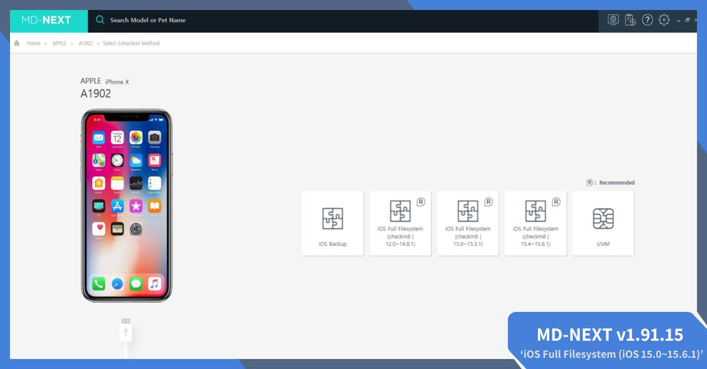Screen dimensions: 707x369
Task: Select iOS Full Filesystem checkm8 12.0~14.8.1
Action: [400, 223]
